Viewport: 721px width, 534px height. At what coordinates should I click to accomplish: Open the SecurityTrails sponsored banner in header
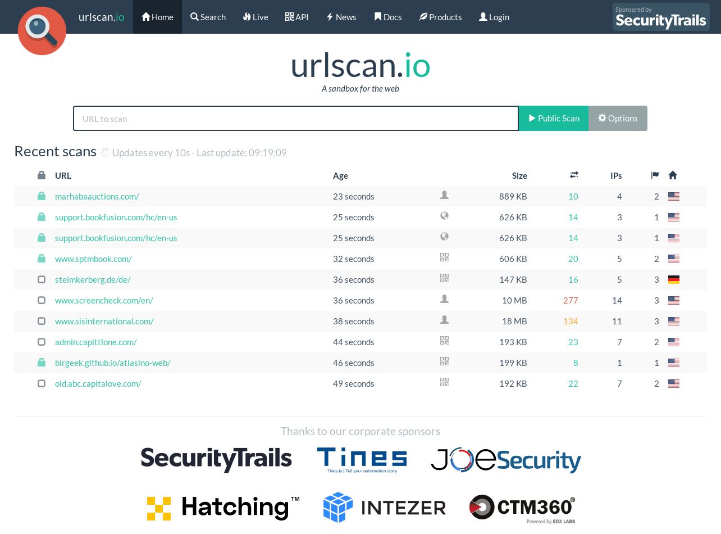pyautogui.click(x=661, y=17)
